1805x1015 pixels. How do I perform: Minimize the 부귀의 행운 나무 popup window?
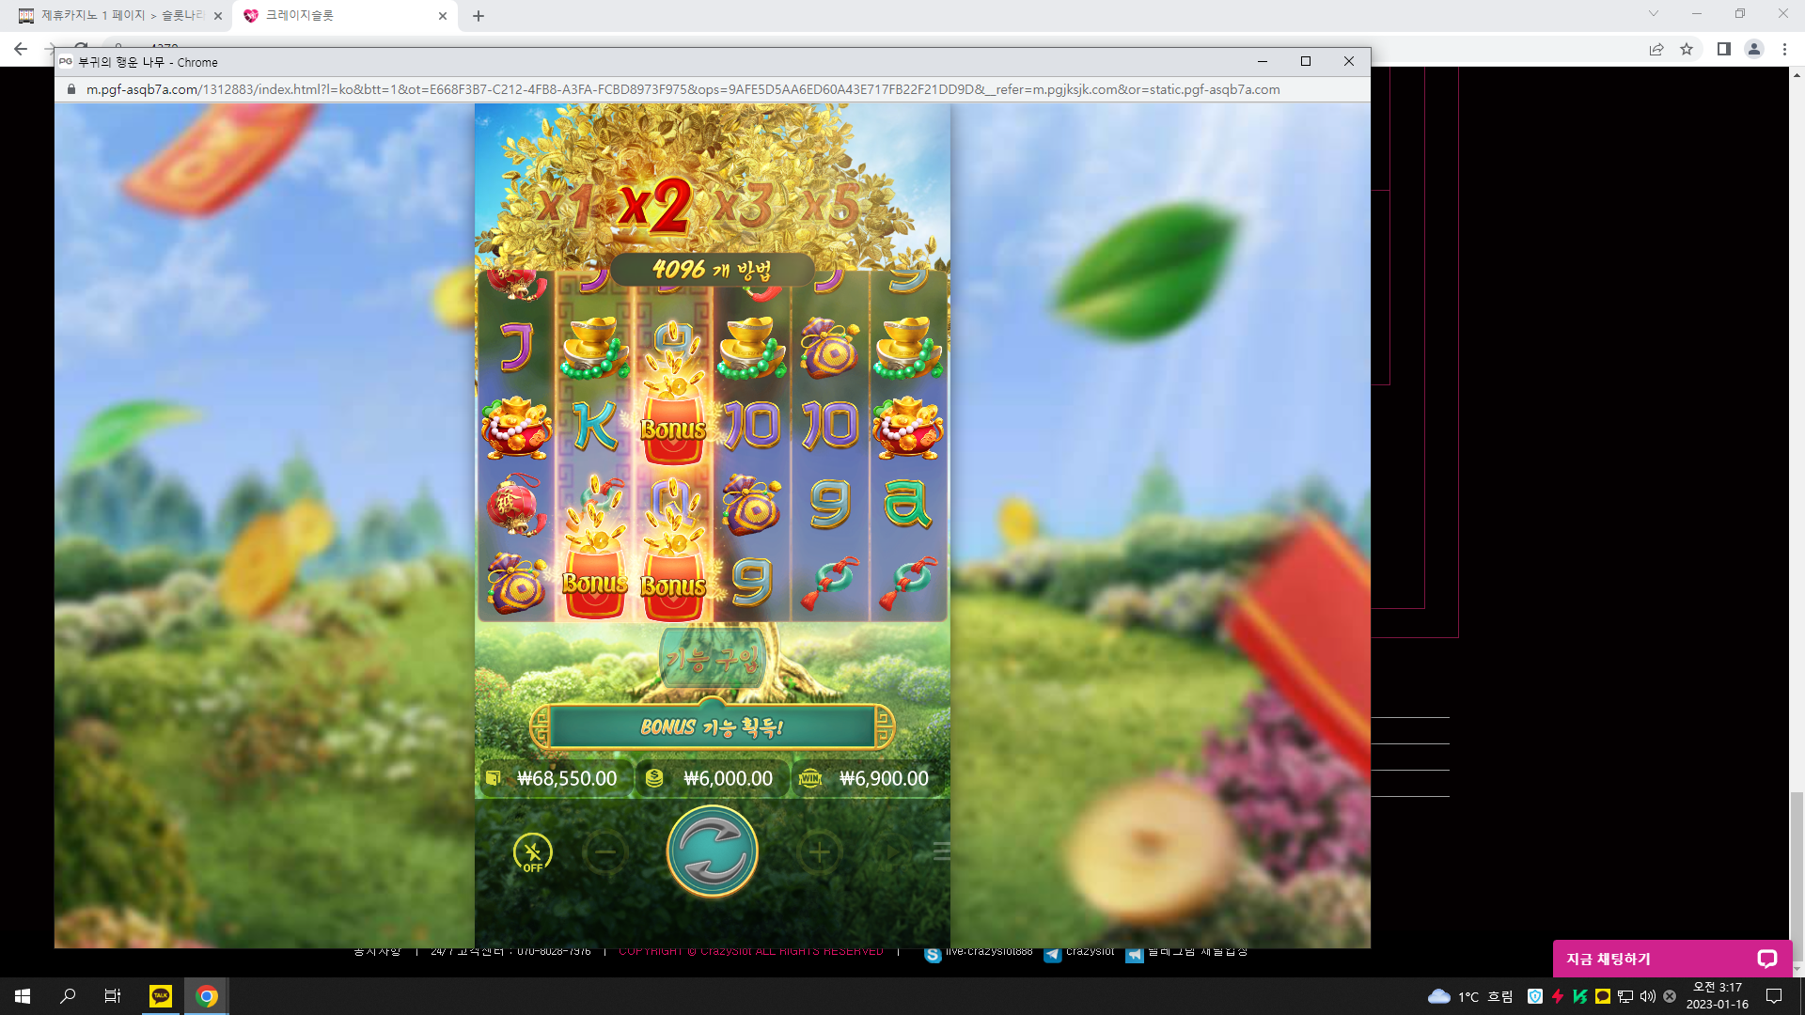1263,61
